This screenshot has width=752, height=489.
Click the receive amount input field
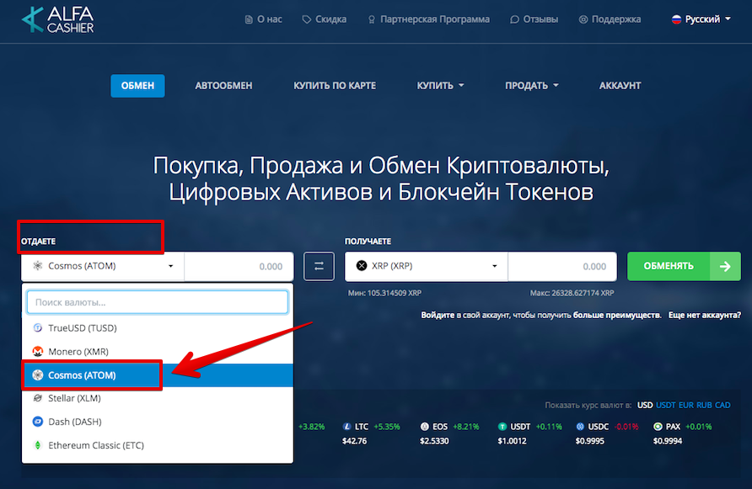(562, 266)
